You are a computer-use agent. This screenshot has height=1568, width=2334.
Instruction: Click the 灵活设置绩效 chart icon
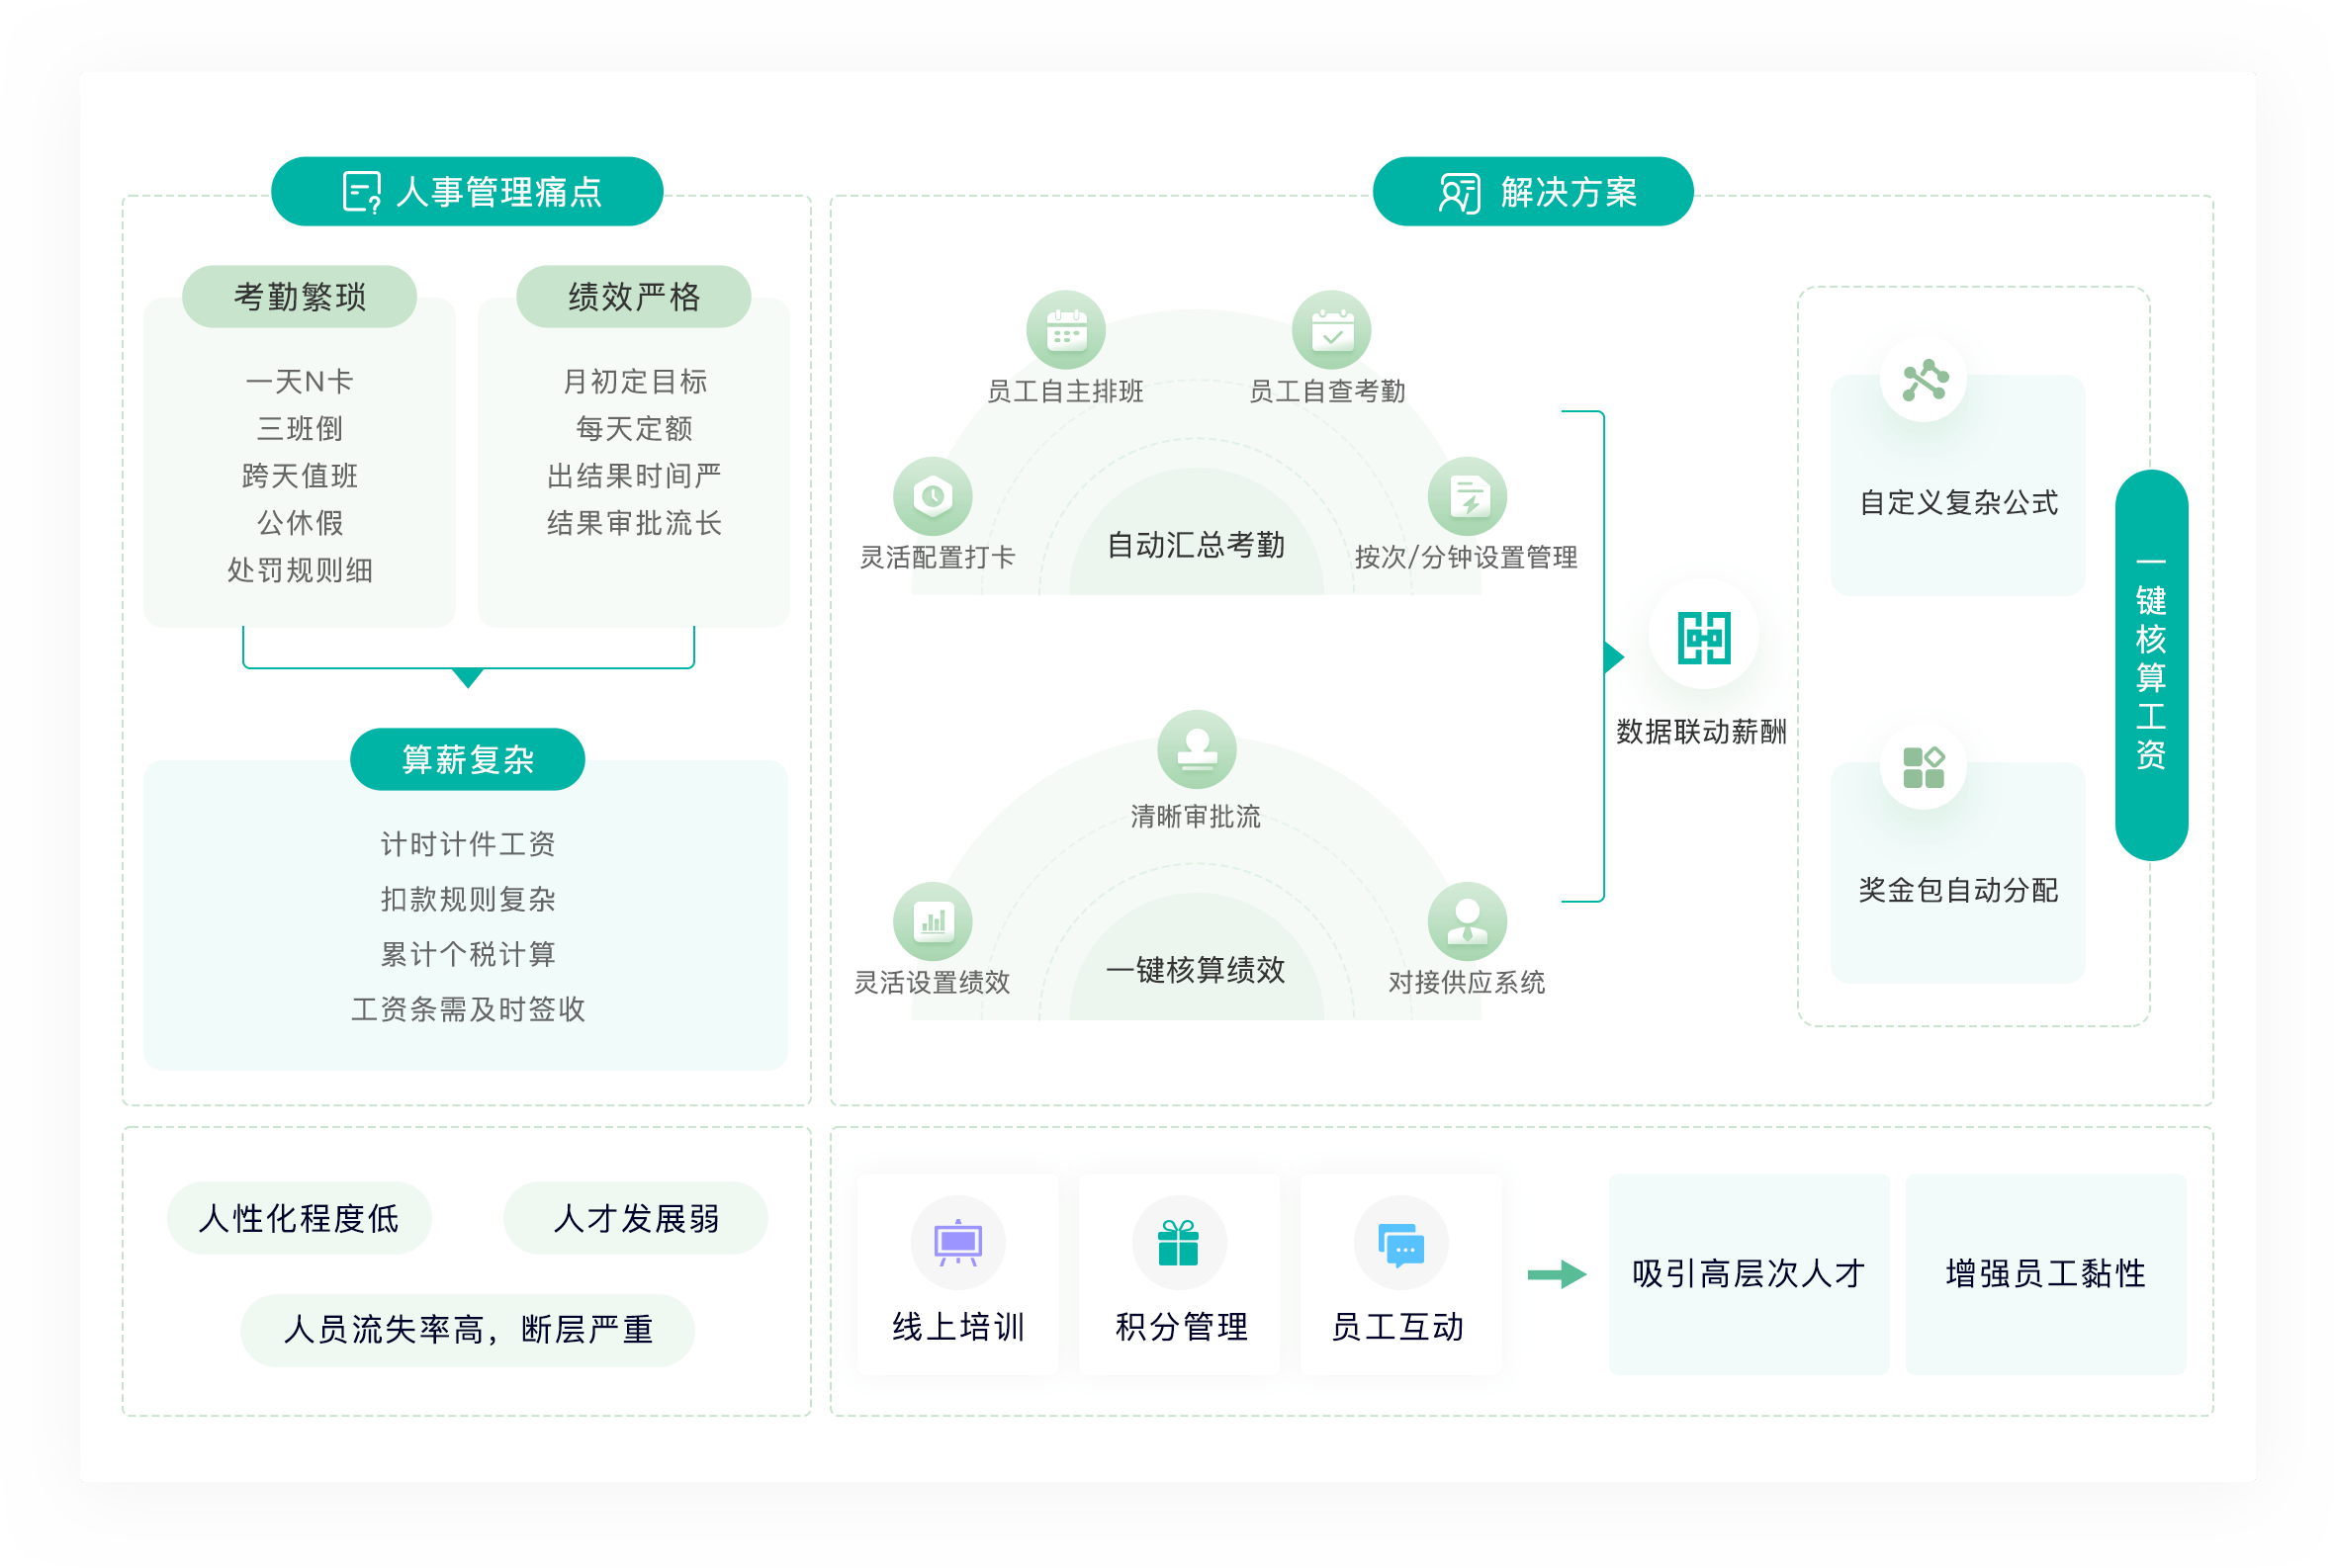tap(933, 921)
